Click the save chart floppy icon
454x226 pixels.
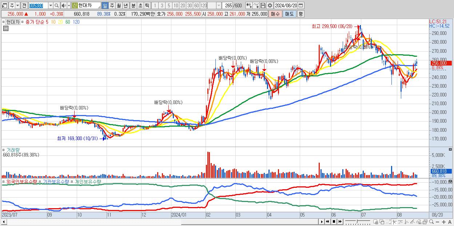tap(263, 5)
